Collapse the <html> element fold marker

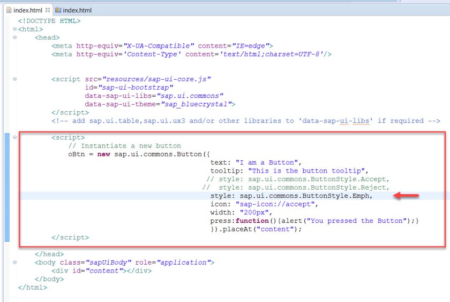tap(14, 29)
